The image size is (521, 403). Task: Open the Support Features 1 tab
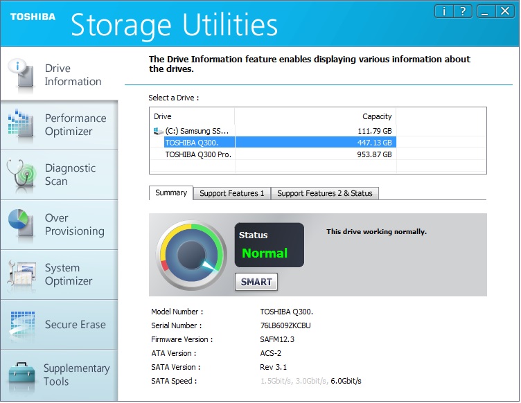tap(232, 193)
